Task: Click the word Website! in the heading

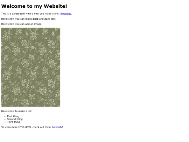Action: (x=55, y=6)
